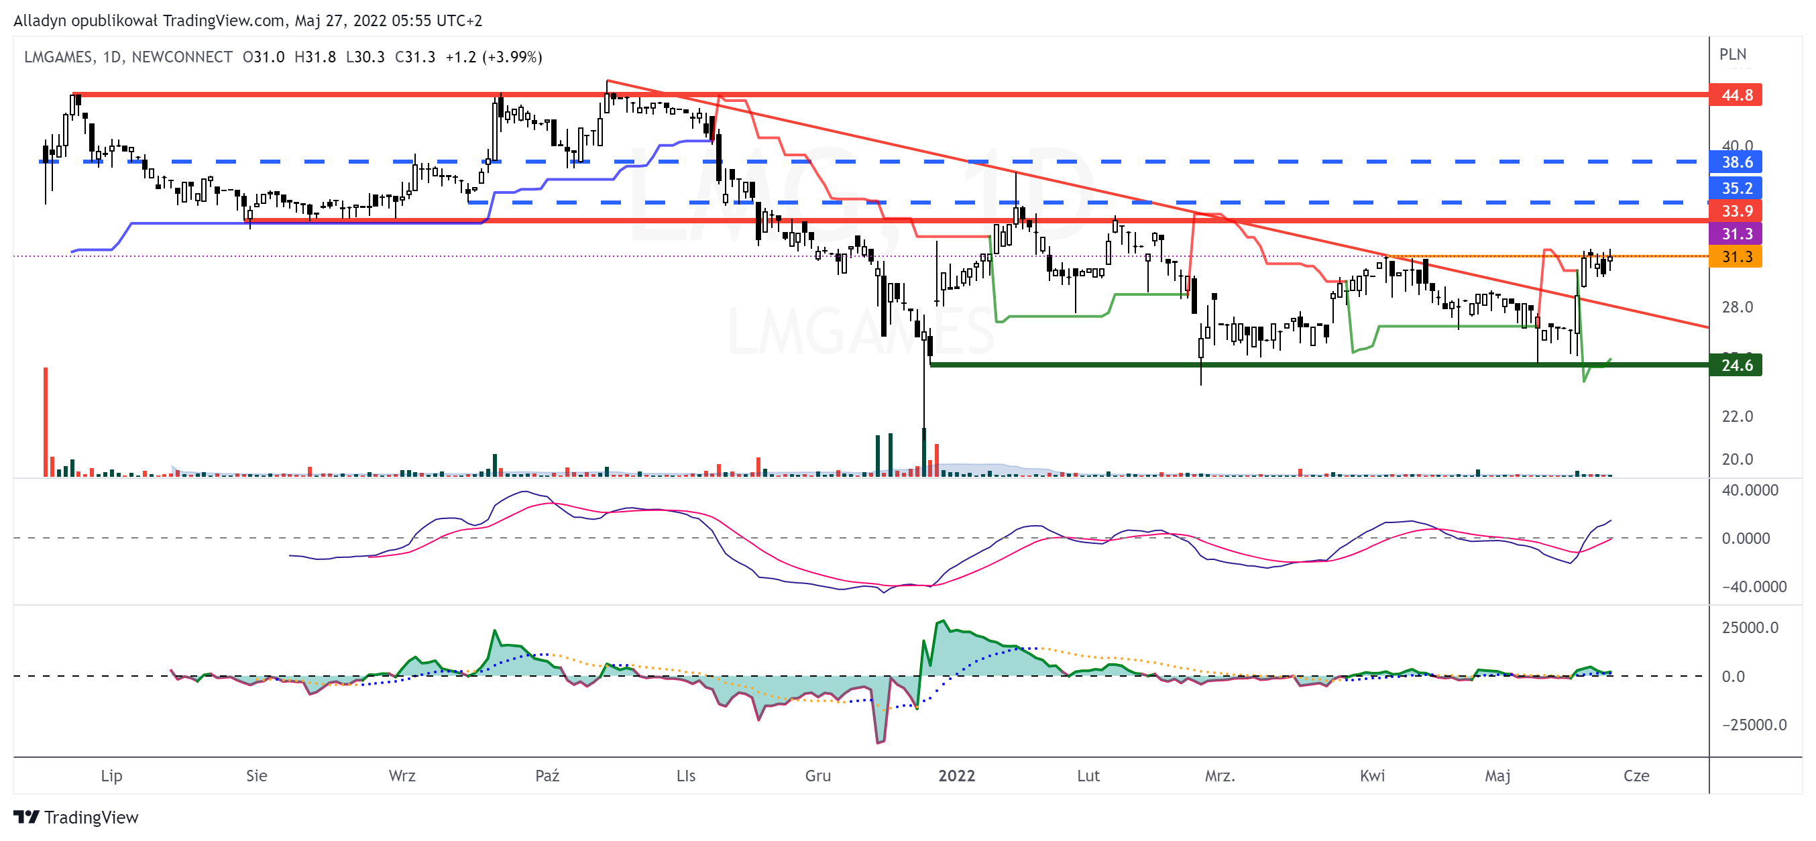
Task: Click the Mrz. month label on time axis
Action: tap(1220, 775)
